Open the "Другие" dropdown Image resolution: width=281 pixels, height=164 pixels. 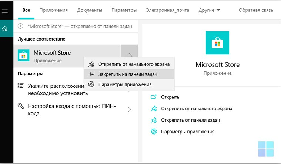pos(209,10)
